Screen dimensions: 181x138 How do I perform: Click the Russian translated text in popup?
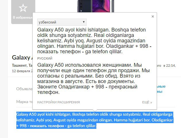click(x=94, y=78)
